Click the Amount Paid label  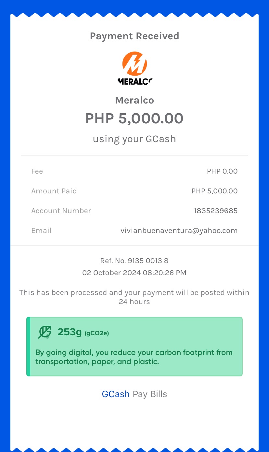click(x=54, y=191)
